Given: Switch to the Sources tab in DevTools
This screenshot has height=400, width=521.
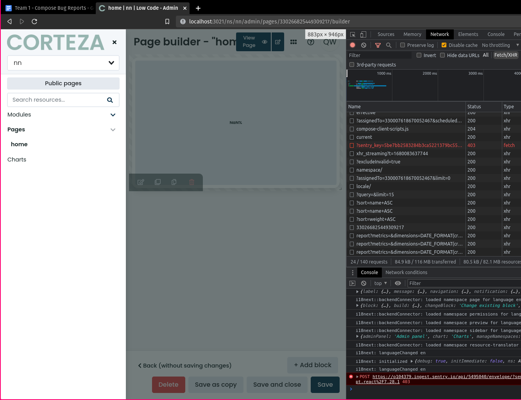Looking at the screenshot, I should (x=386, y=34).
